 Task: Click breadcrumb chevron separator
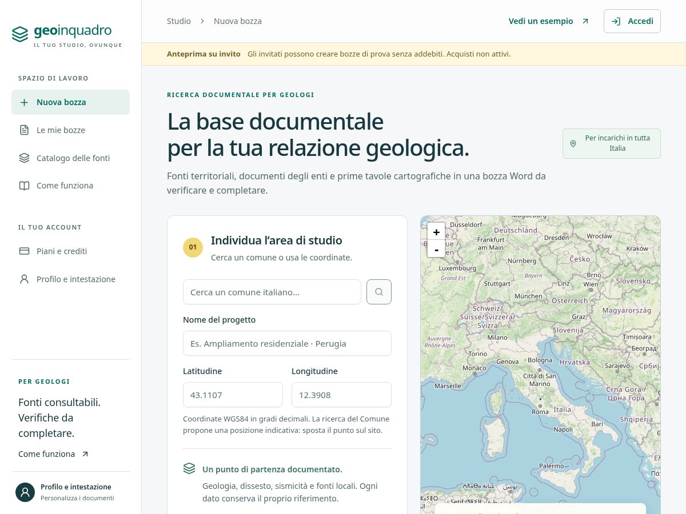pyautogui.click(x=202, y=21)
